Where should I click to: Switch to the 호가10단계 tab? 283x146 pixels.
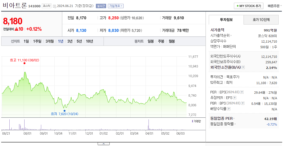[x=261, y=20]
